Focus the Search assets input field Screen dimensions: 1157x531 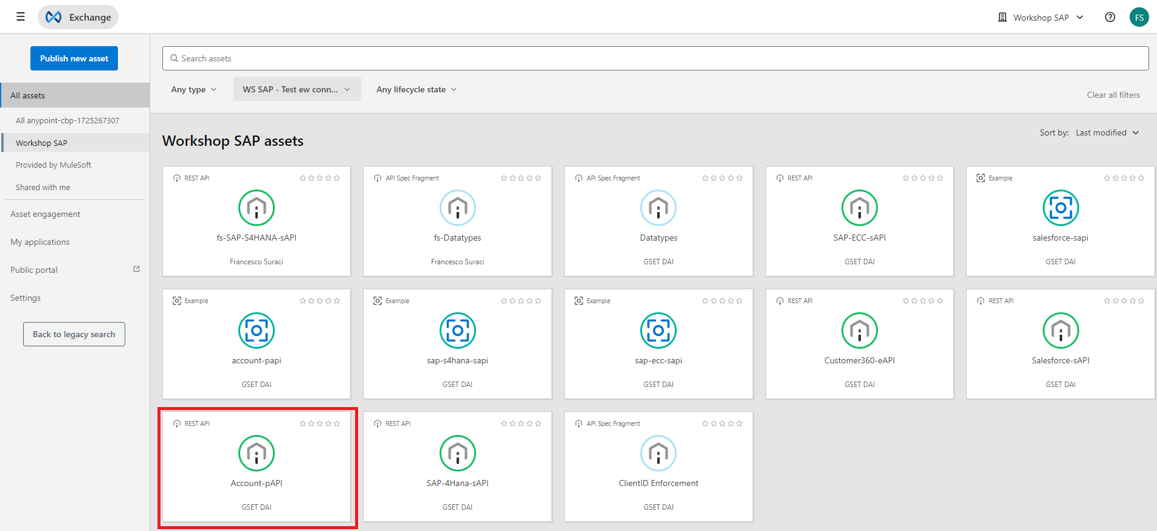(655, 58)
